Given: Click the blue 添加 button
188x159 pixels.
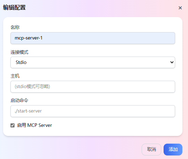Looking at the screenshot, I should [x=173, y=150].
